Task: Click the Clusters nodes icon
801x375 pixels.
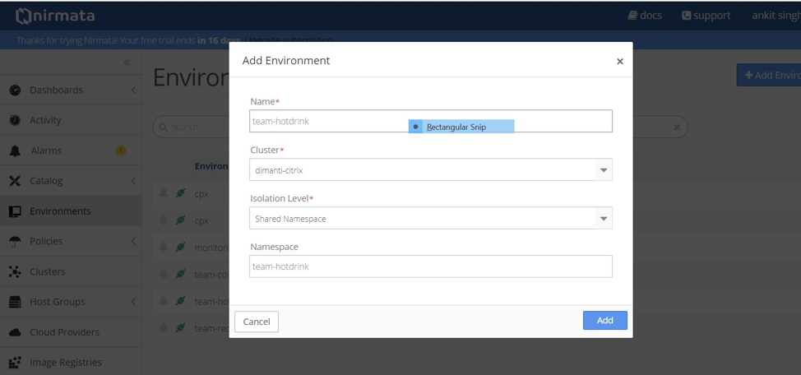Action: [15, 271]
